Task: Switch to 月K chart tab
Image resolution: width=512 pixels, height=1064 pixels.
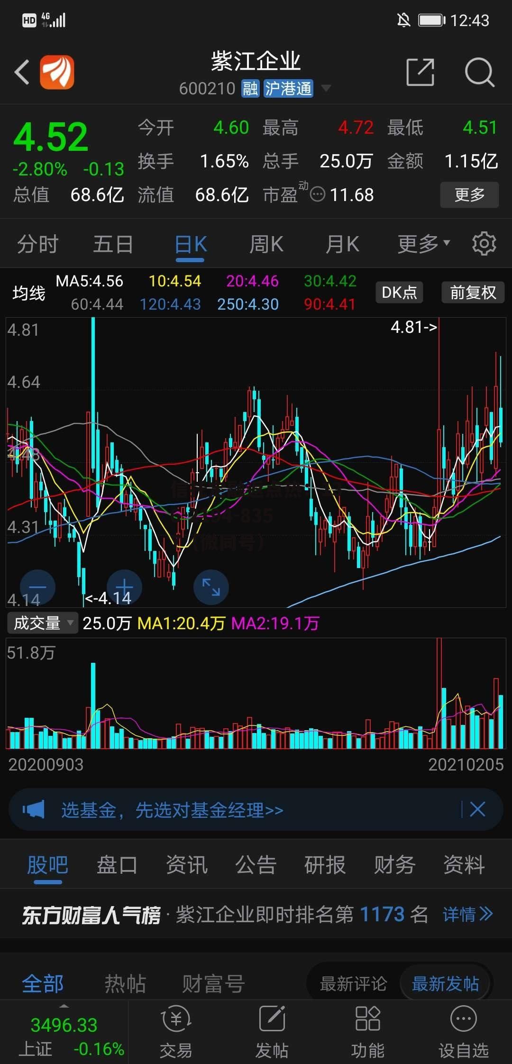Action: [342, 244]
